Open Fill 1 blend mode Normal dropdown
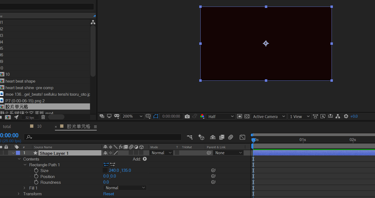Screen dimensions: 375x198 [125, 188]
